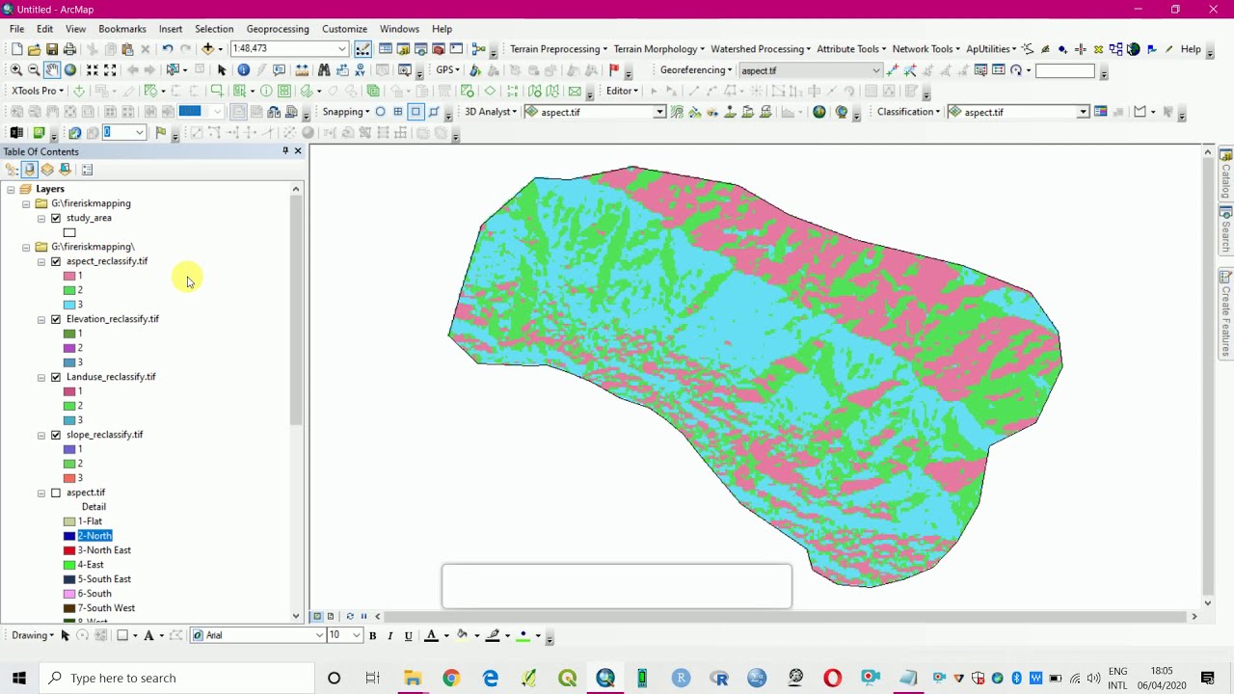This screenshot has height=694, width=1234.
Task: Click the pink class 1 swatch under aspect_reclassify.tif
Action: (x=69, y=277)
